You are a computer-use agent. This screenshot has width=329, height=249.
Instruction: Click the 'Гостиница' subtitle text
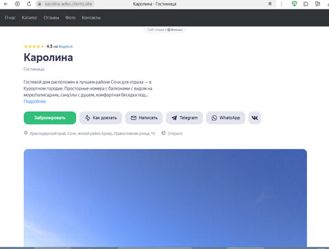click(34, 69)
